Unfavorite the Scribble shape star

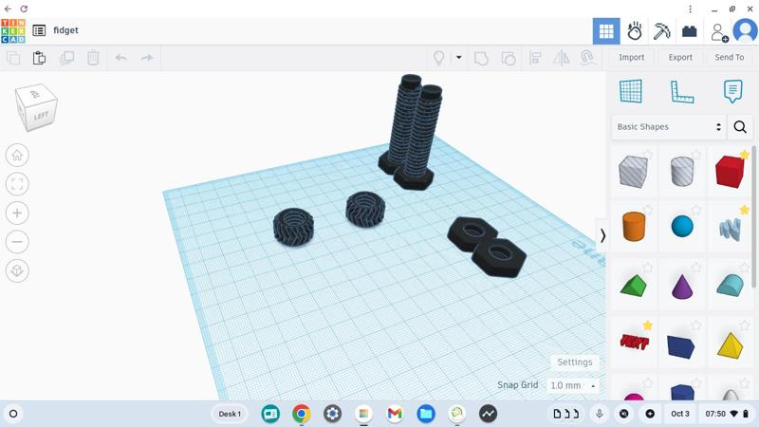[745, 210]
